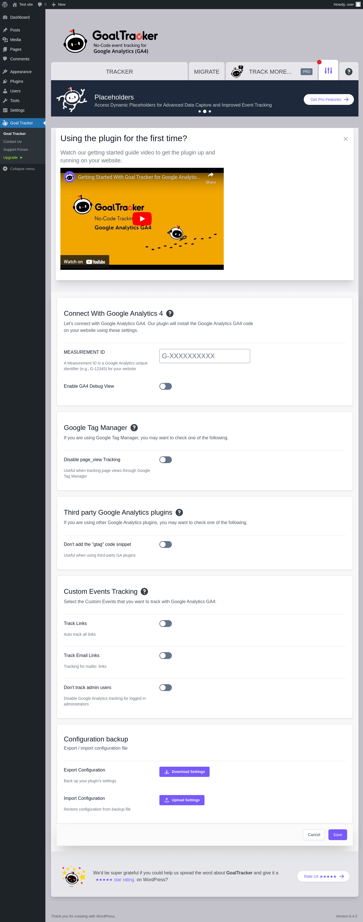
Task: Turn on Track Links switch
Action: [165, 624]
